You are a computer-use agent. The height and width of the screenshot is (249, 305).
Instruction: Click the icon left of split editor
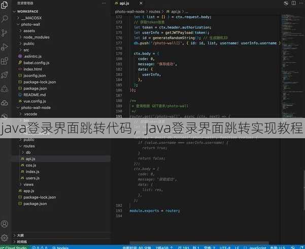(x=286, y=3)
